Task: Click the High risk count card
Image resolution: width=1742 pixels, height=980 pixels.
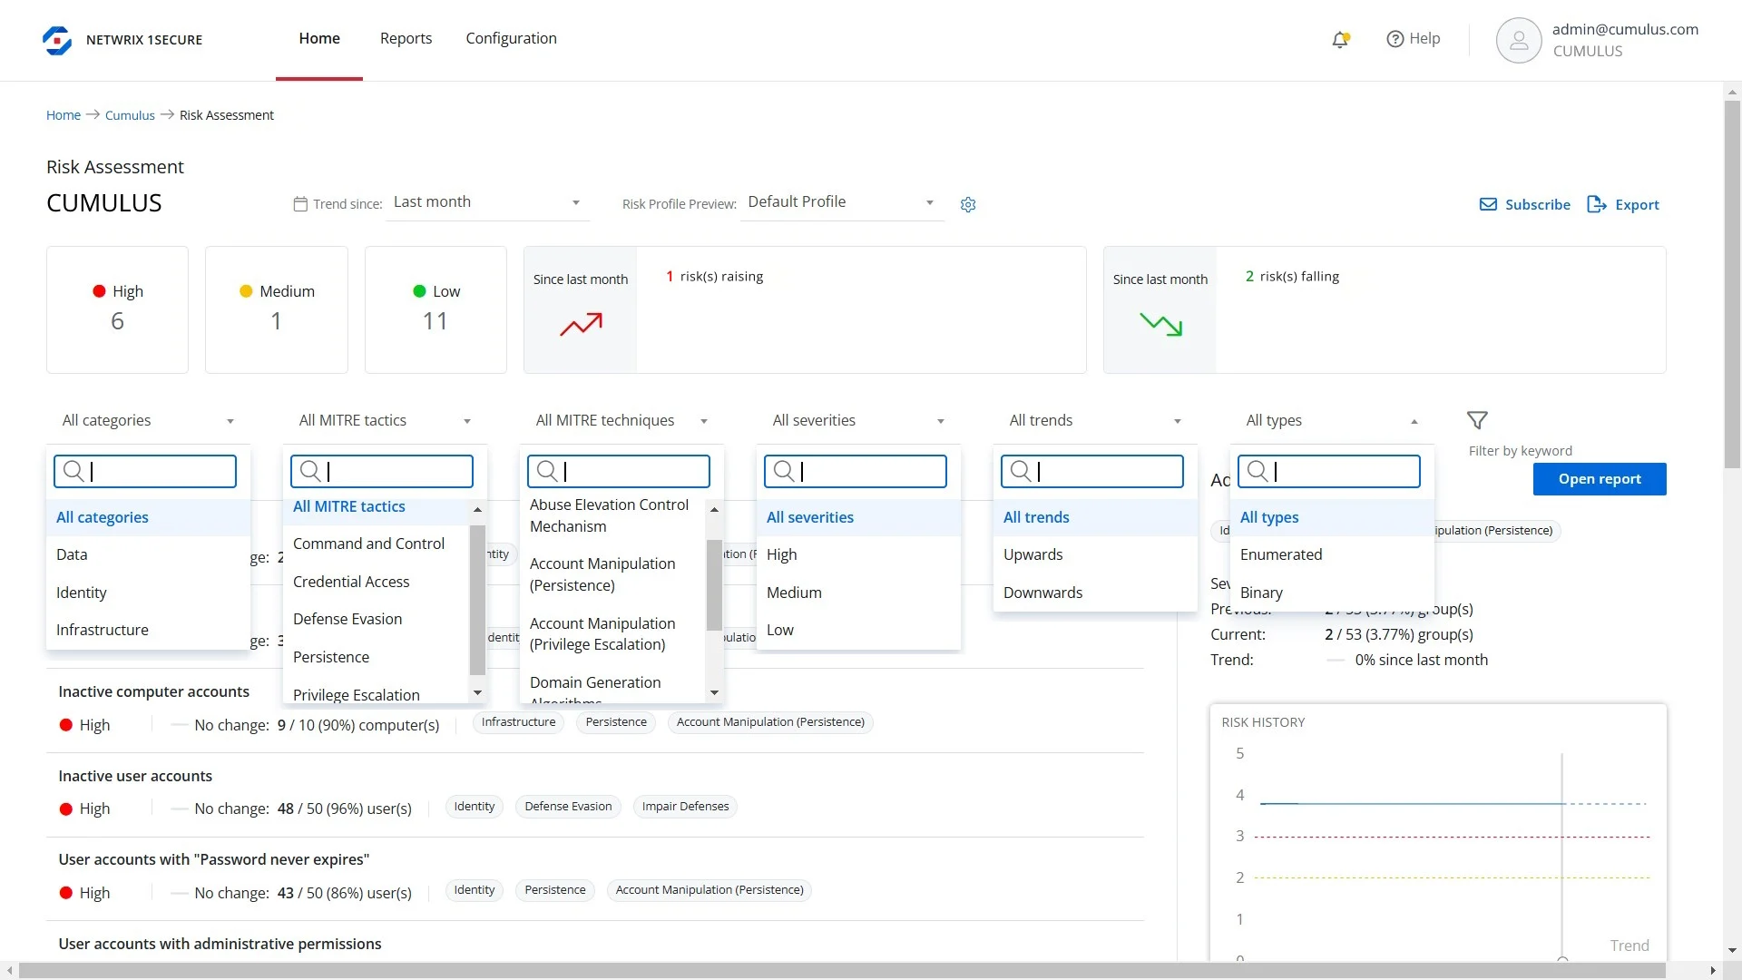Action: (x=117, y=309)
